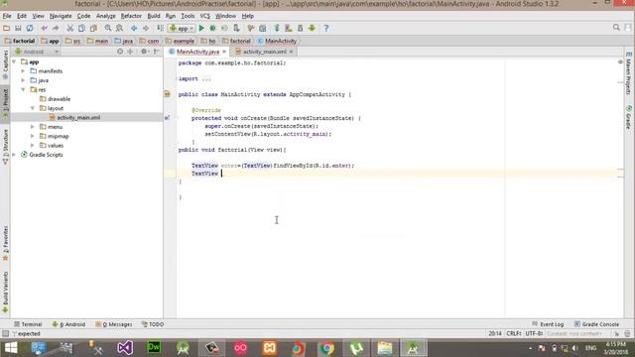This screenshot has height=357, width=635.
Task: Click the Debug bug icon
Action: 213,28
